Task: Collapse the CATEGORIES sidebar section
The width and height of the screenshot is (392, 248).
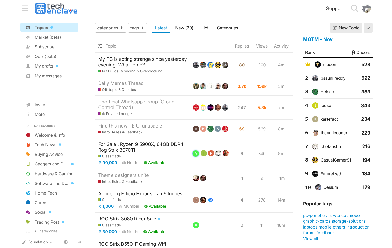Action: (x=28, y=126)
